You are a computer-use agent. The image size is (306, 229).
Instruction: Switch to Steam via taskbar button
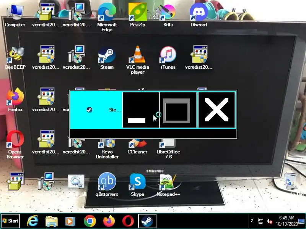pyautogui.click(x=147, y=221)
